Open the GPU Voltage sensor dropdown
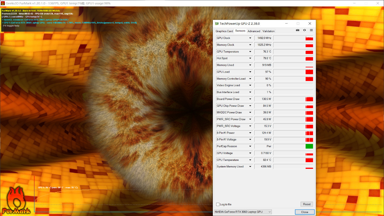 tap(250, 153)
